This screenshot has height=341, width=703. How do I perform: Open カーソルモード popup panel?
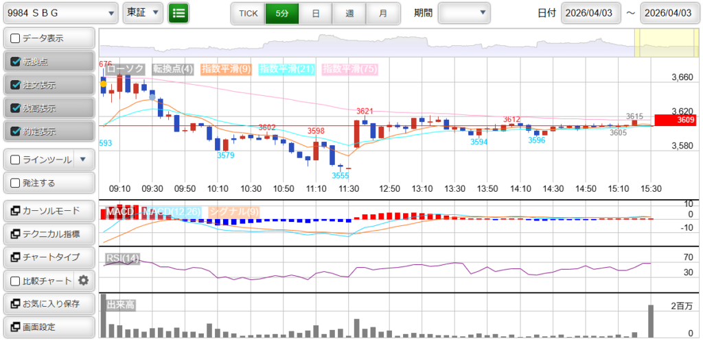(x=49, y=210)
